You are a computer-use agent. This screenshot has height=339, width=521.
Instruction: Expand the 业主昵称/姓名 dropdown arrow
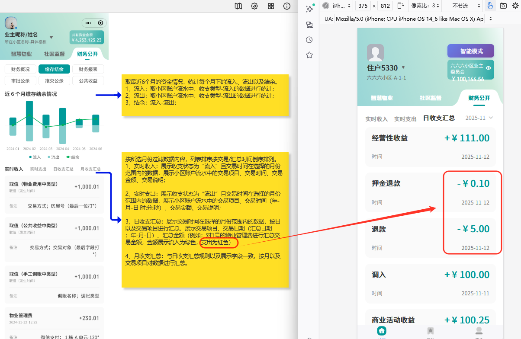[x=51, y=37]
